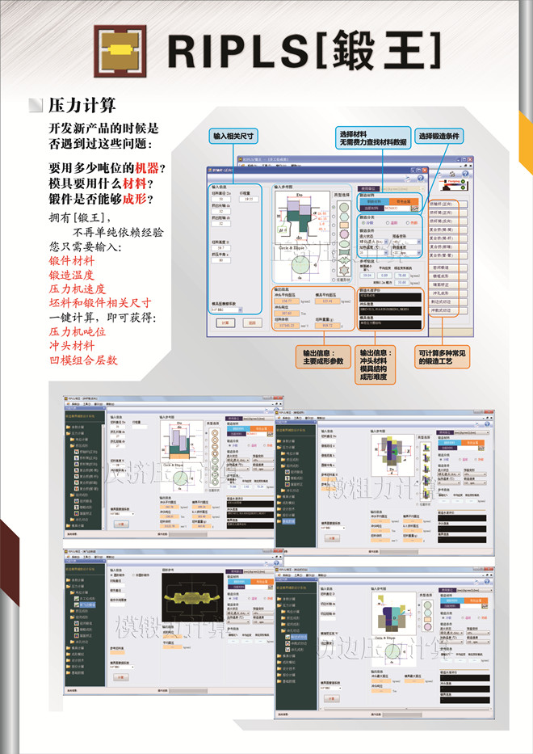Click 冲孔成形 button in back window

click(x=448, y=293)
